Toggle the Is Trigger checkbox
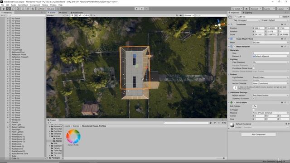 254,110
